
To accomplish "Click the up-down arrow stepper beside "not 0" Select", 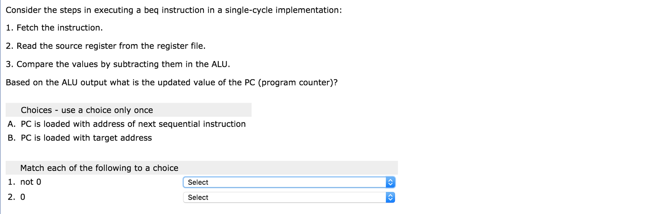I will (x=391, y=182).
